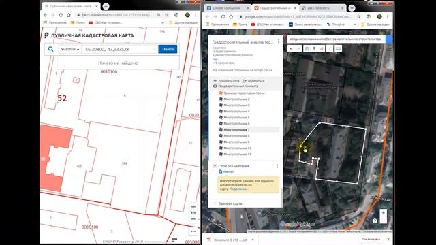Open map options menu next to map title
This screenshot has width=436, height=245.
point(279,42)
